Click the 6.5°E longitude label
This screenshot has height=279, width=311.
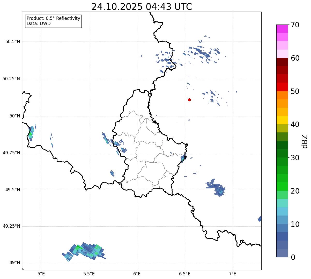click(x=185, y=274)
